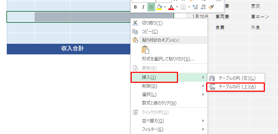This screenshot has width=278, height=134.
Task: Select the 食費 cell
Action: tap(232, 27)
